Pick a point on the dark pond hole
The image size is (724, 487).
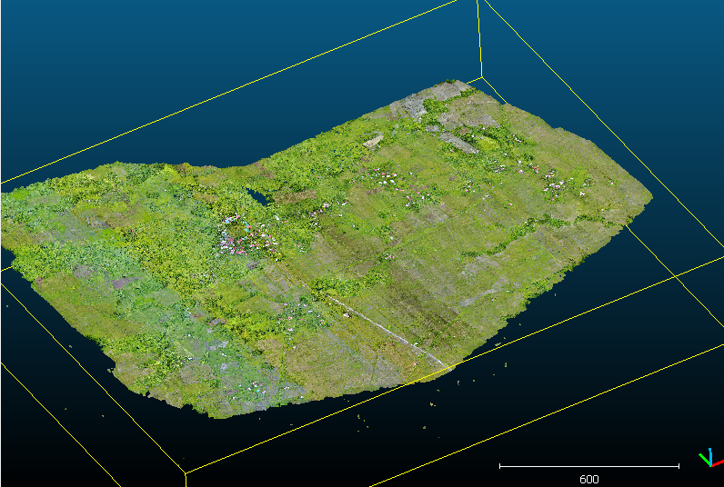[257, 197]
